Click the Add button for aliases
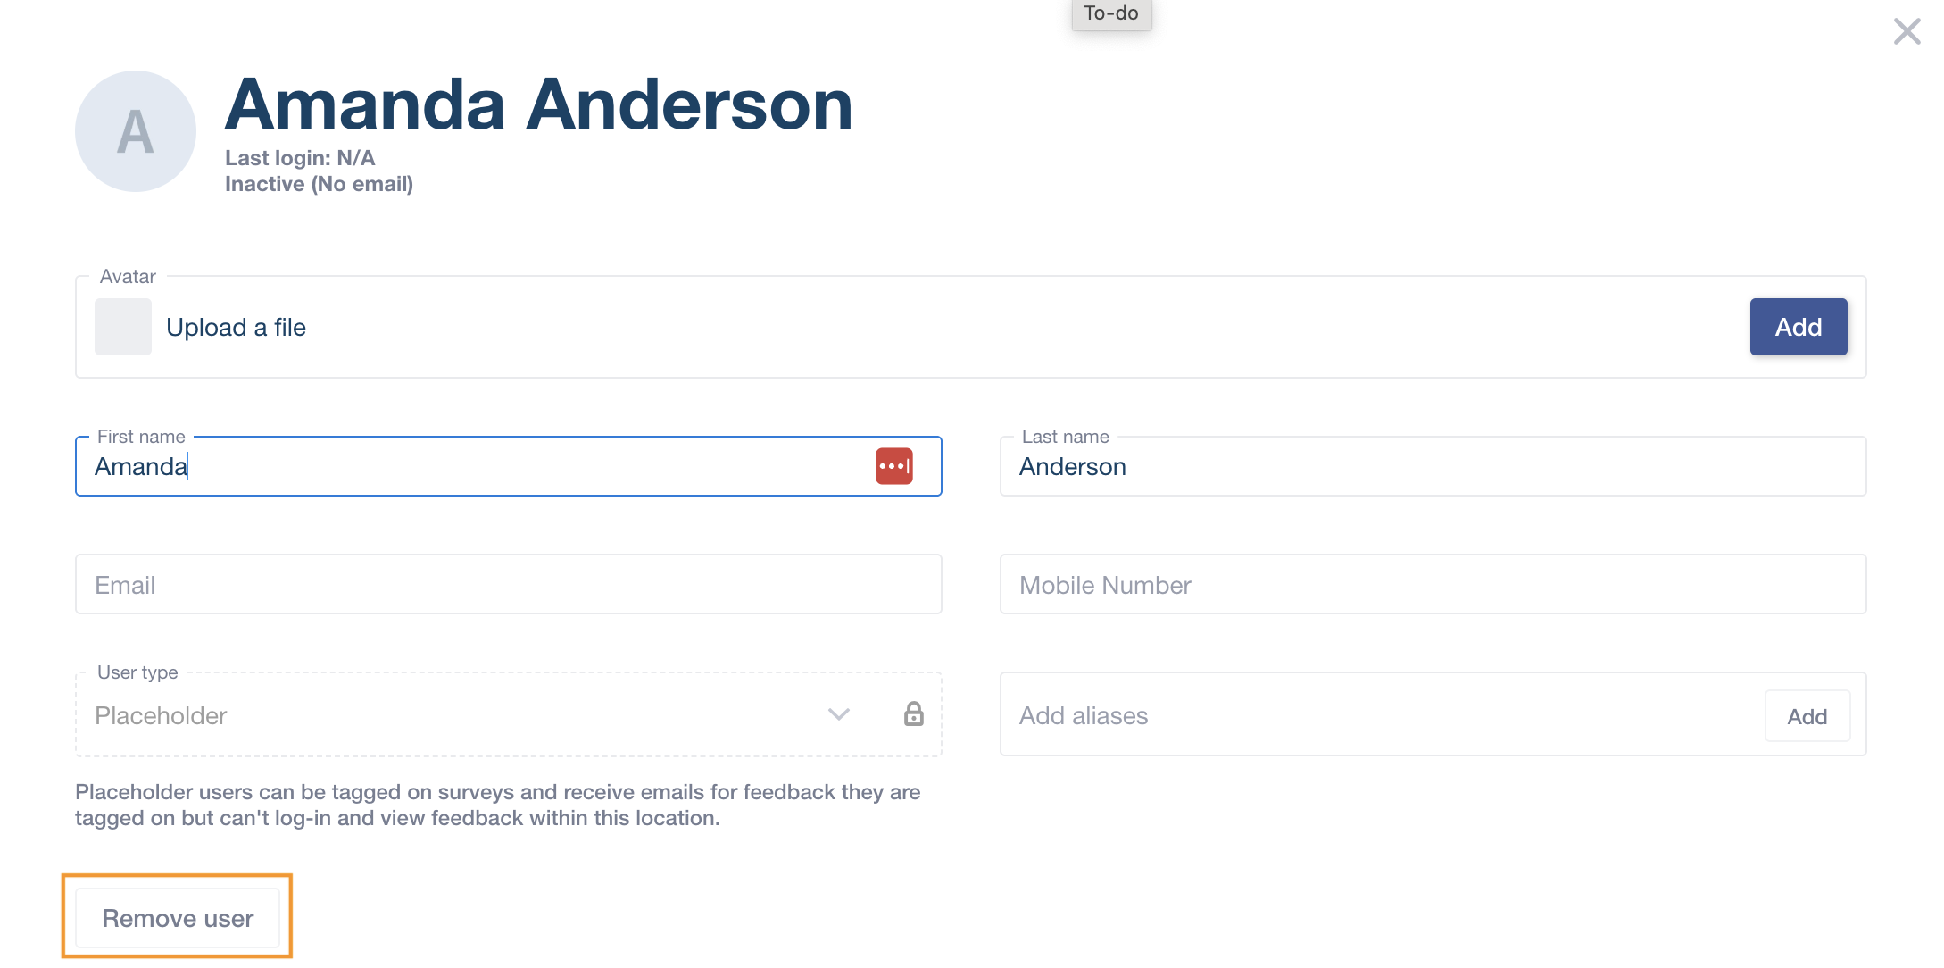The width and height of the screenshot is (1944, 968). click(1807, 716)
